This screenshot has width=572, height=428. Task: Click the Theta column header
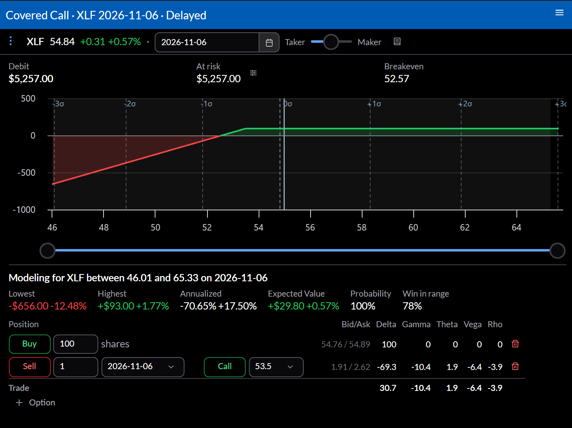pyautogui.click(x=447, y=324)
